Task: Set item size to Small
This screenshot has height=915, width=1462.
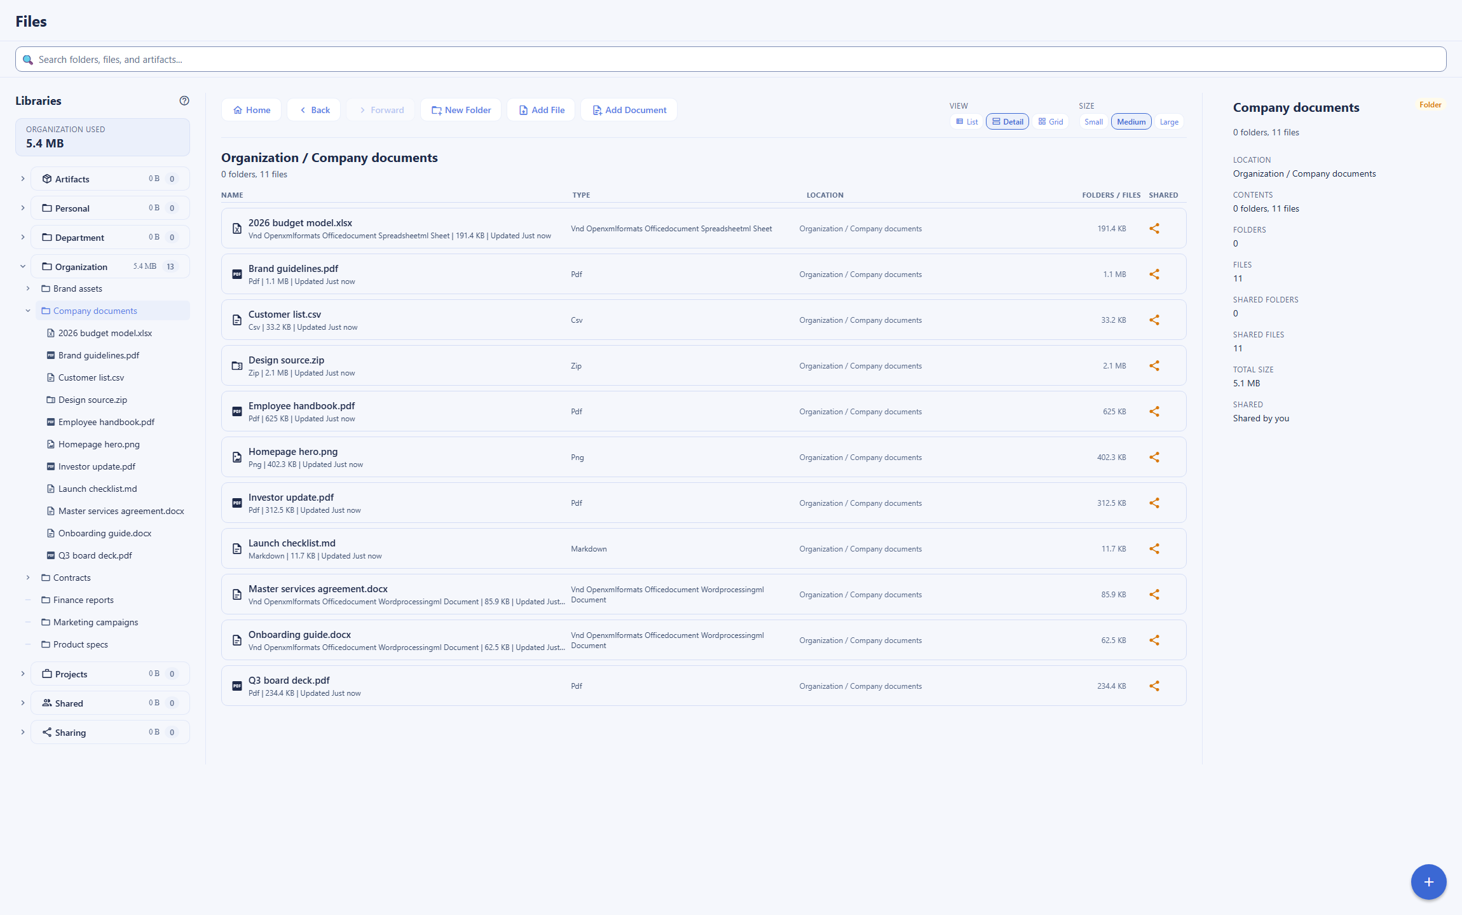Action: 1093,122
